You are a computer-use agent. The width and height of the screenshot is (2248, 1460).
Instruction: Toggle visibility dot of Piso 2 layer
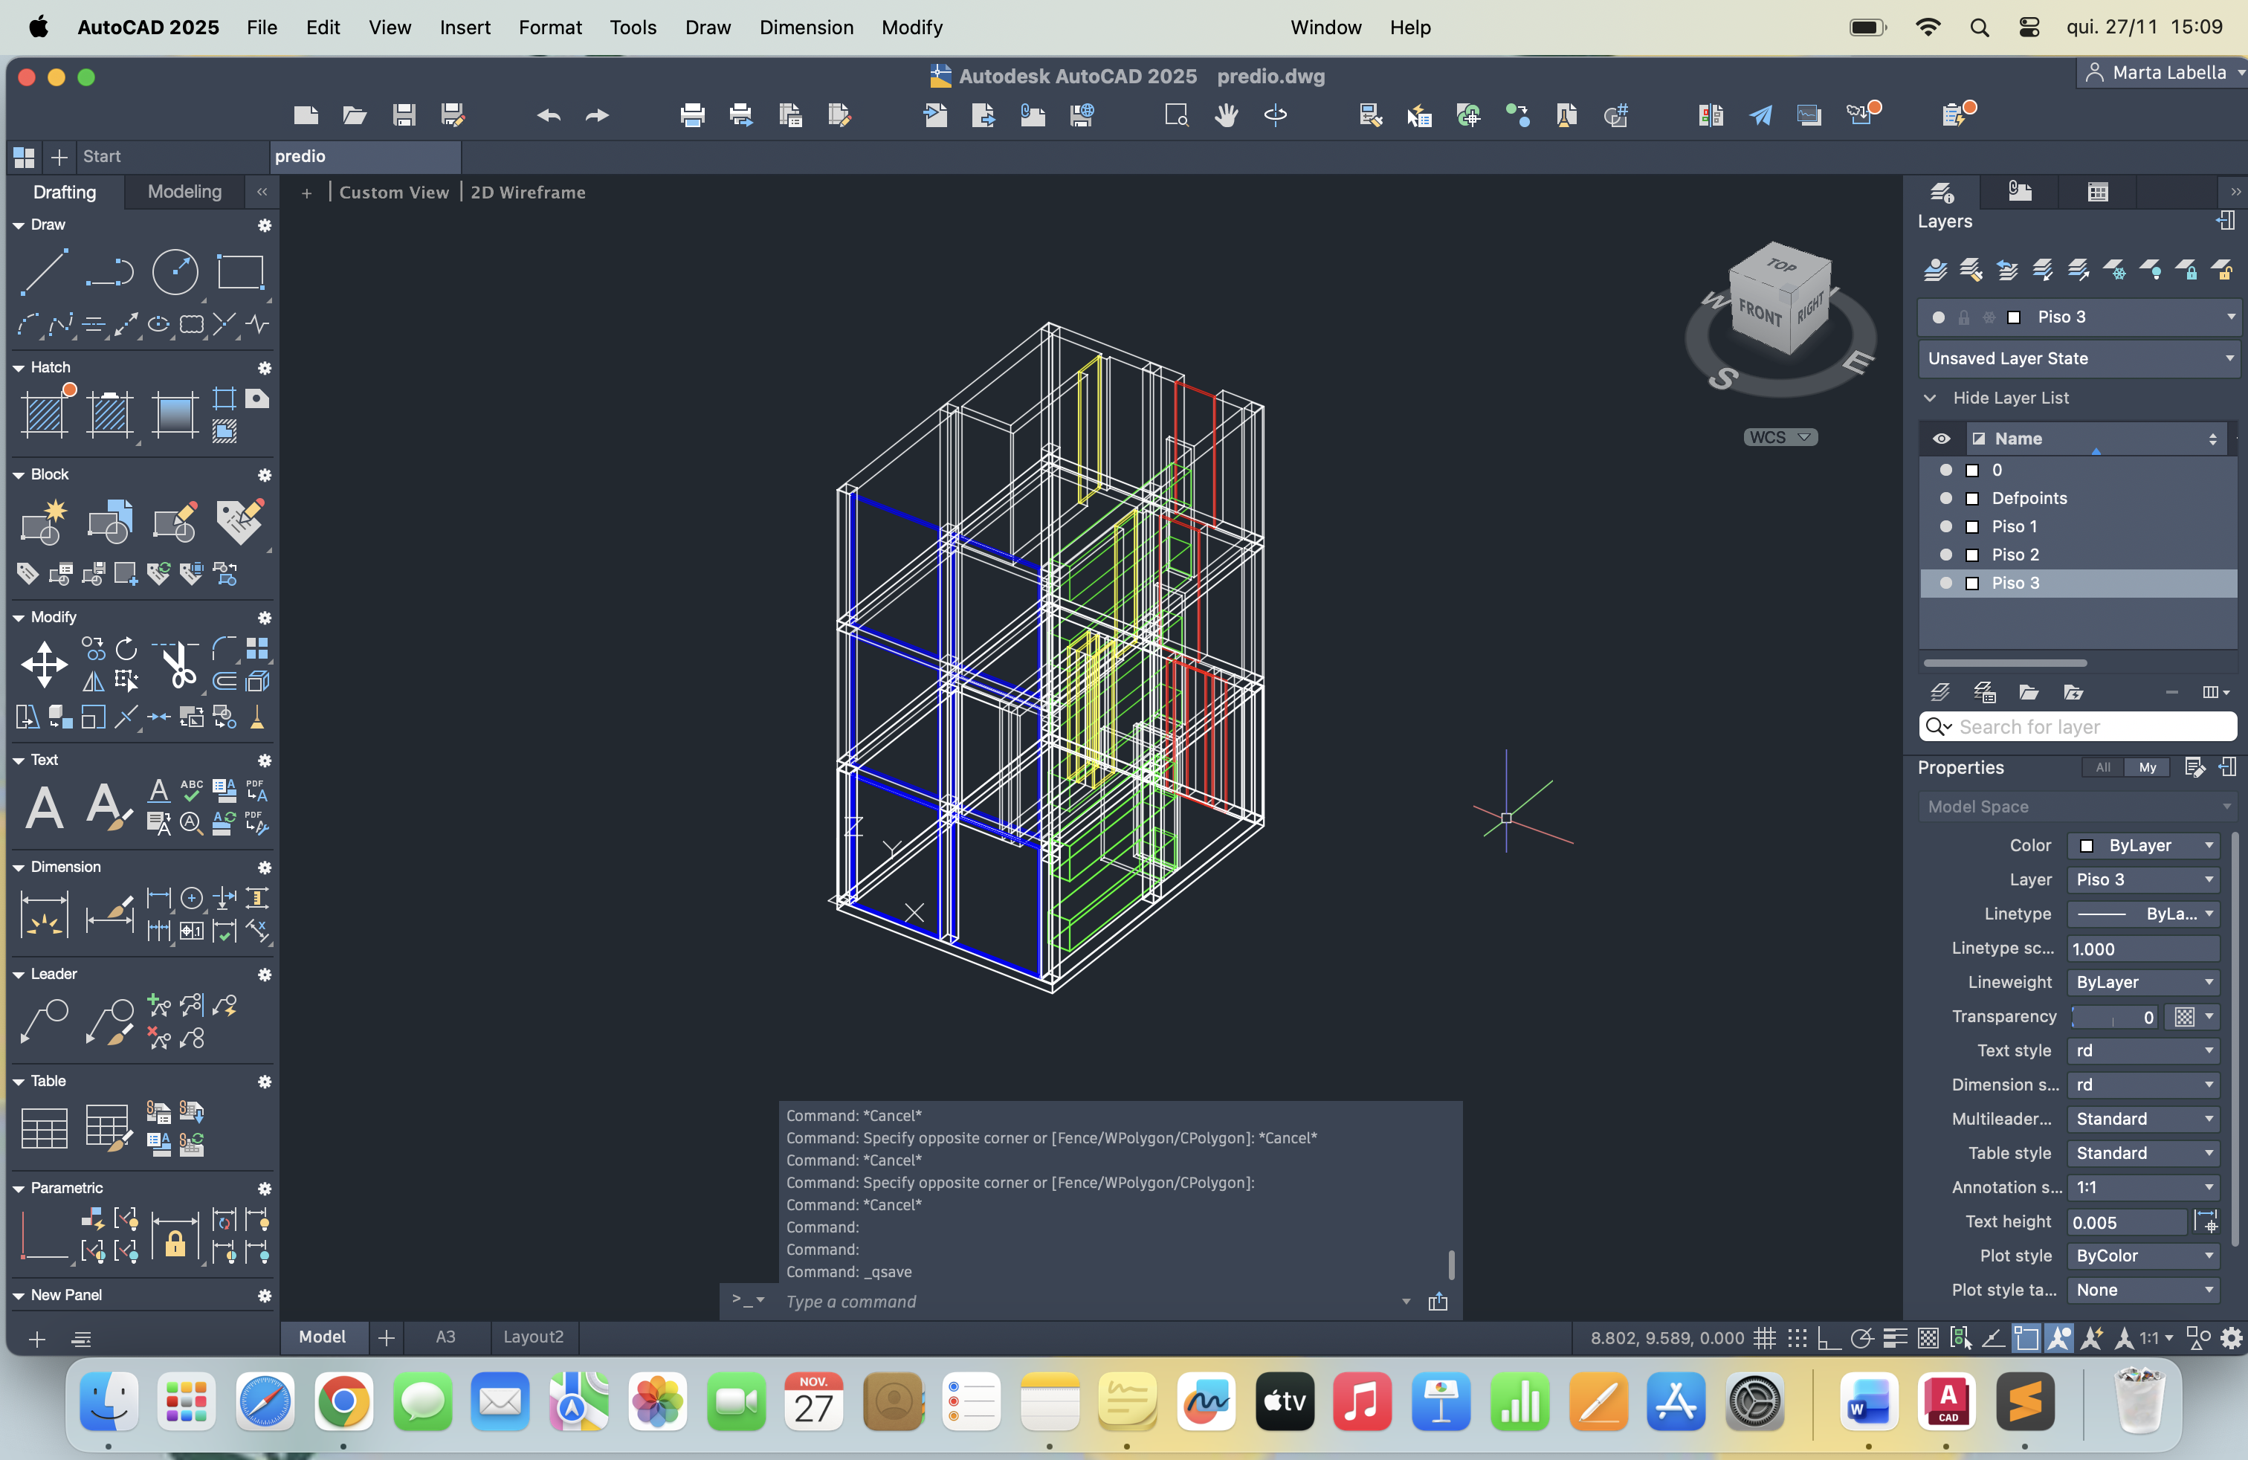coord(1945,555)
